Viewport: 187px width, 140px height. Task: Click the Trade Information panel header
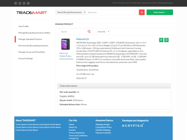coord(114,86)
